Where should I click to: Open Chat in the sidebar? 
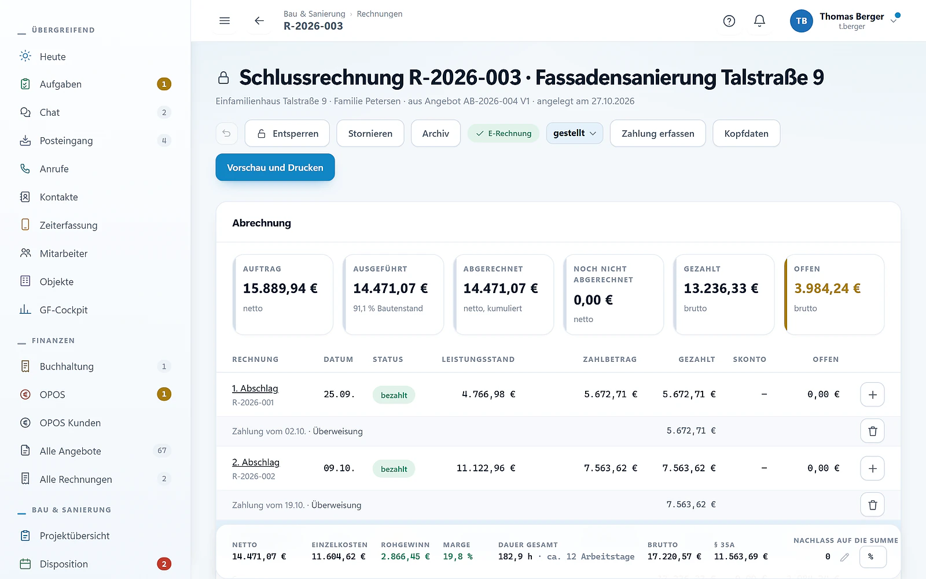coord(95,112)
